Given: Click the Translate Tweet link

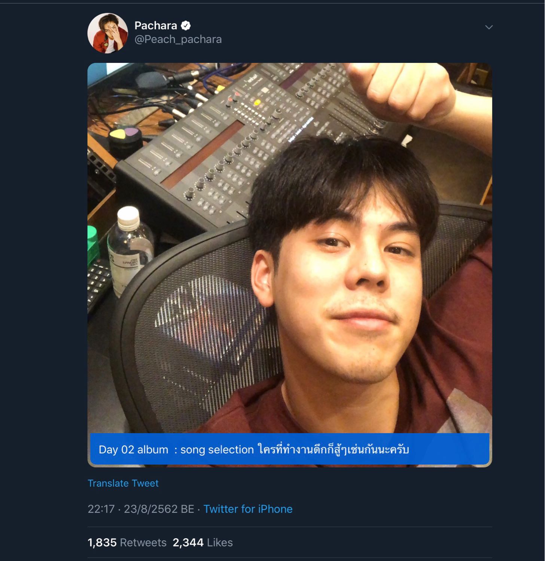Looking at the screenshot, I should point(123,483).
